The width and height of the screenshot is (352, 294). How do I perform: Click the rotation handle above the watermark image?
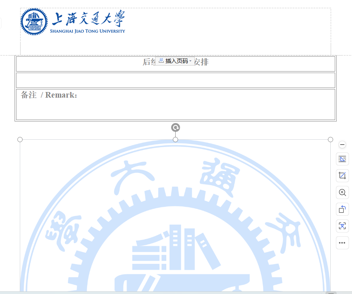pos(176,127)
